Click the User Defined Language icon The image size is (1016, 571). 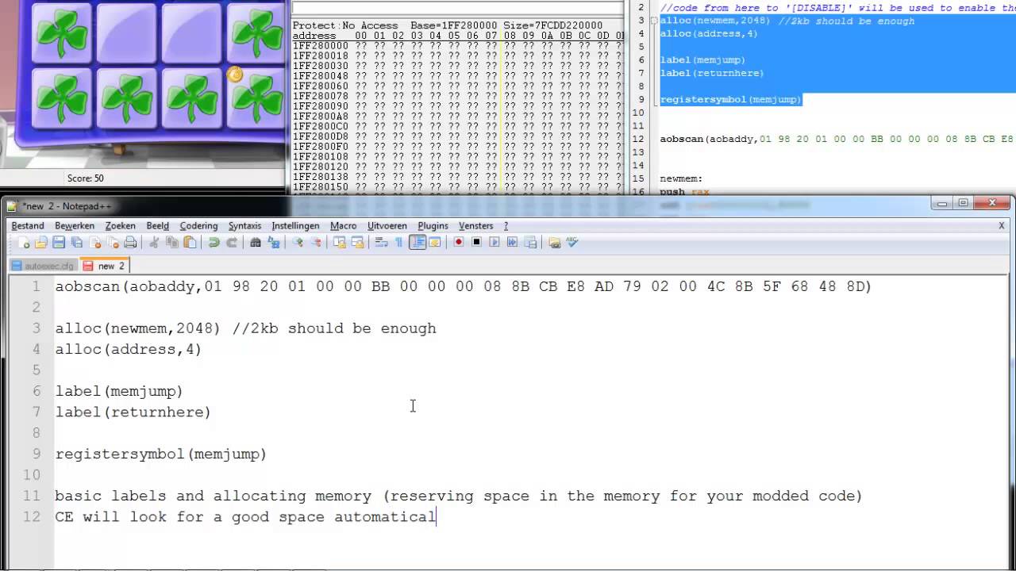(434, 242)
